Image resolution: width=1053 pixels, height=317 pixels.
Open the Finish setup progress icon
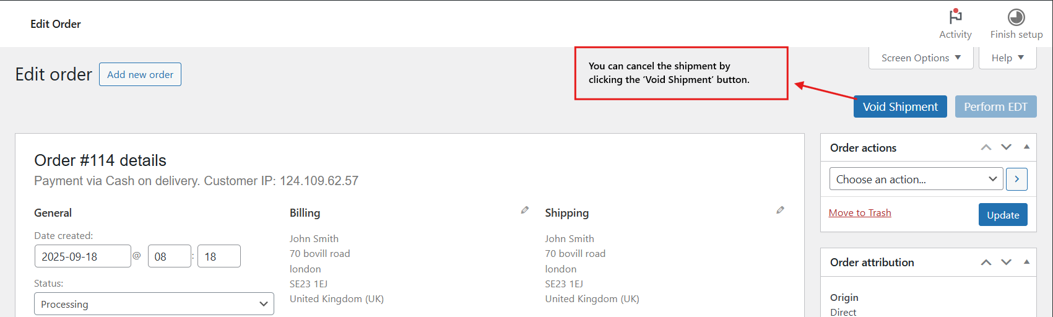(1016, 17)
